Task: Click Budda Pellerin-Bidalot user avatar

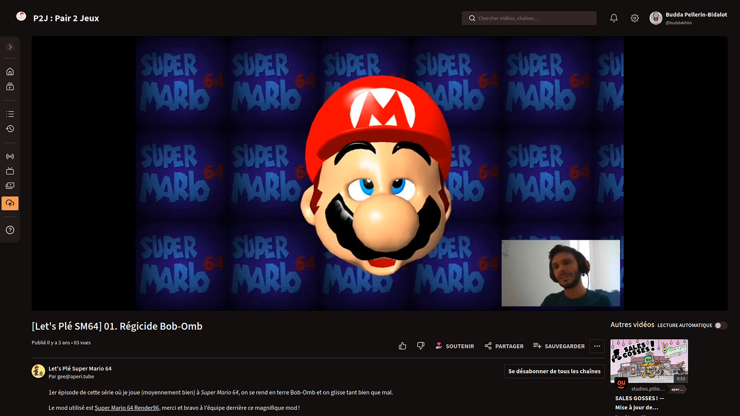Action: [656, 18]
